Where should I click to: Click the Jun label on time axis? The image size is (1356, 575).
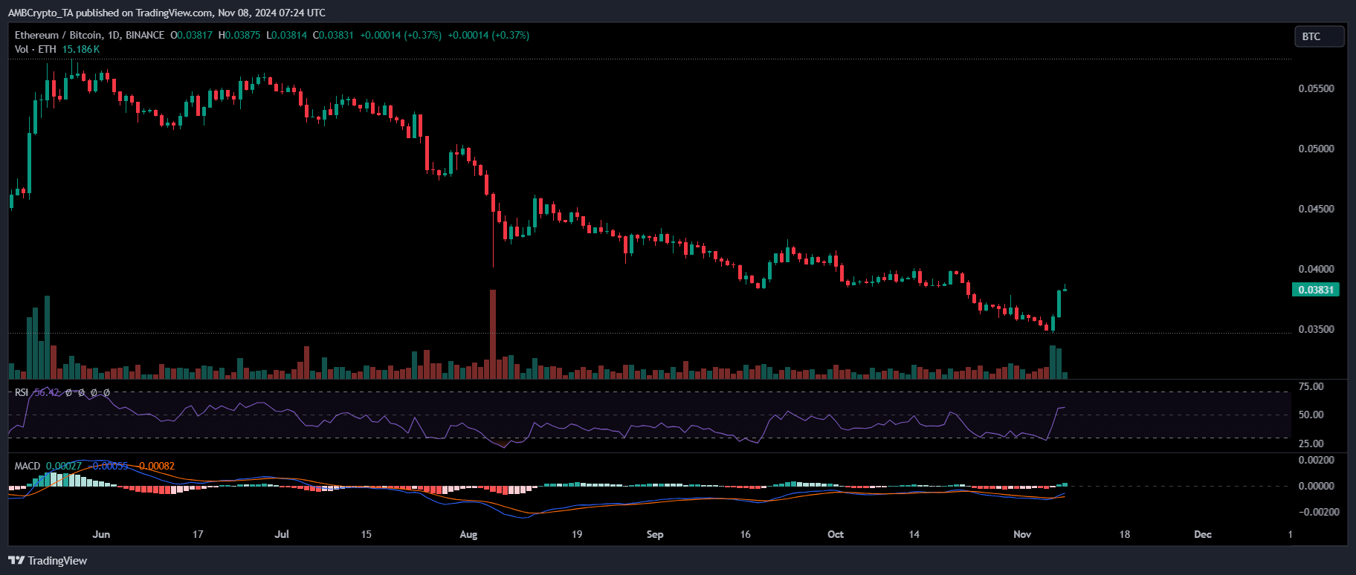point(101,534)
